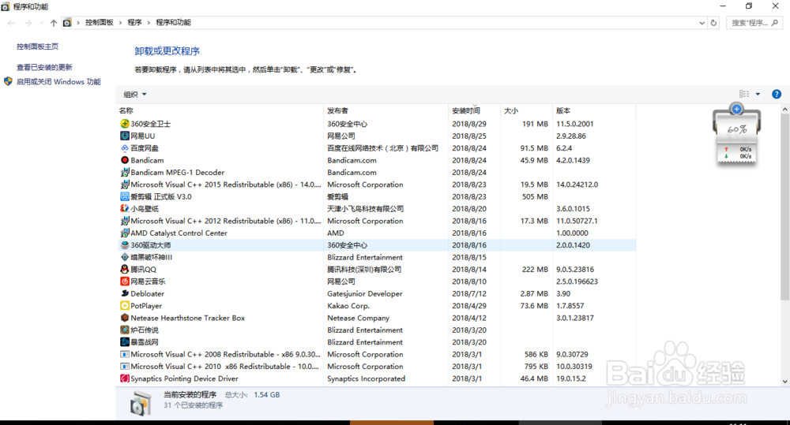The image size is (790, 425).
Task: Sort by the 名称 column header
Action: pos(126,110)
